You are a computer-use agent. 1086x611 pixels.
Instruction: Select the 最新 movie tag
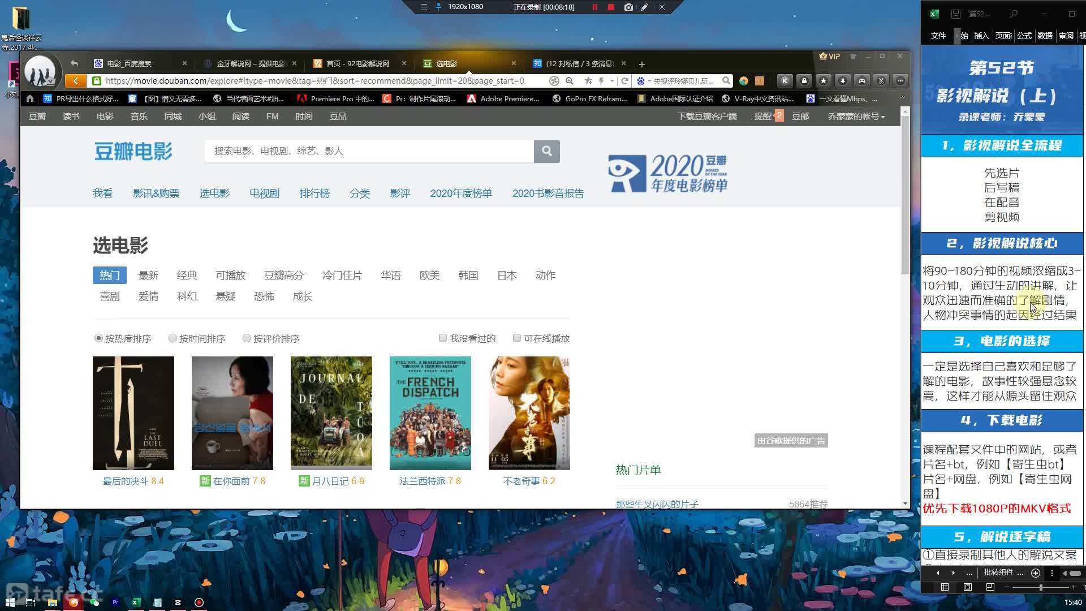click(x=148, y=276)
